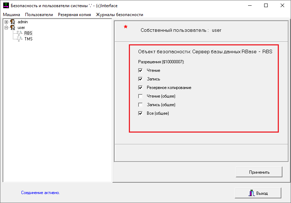Maximize the application window
291x203 pixels.
tap(266, 6)
